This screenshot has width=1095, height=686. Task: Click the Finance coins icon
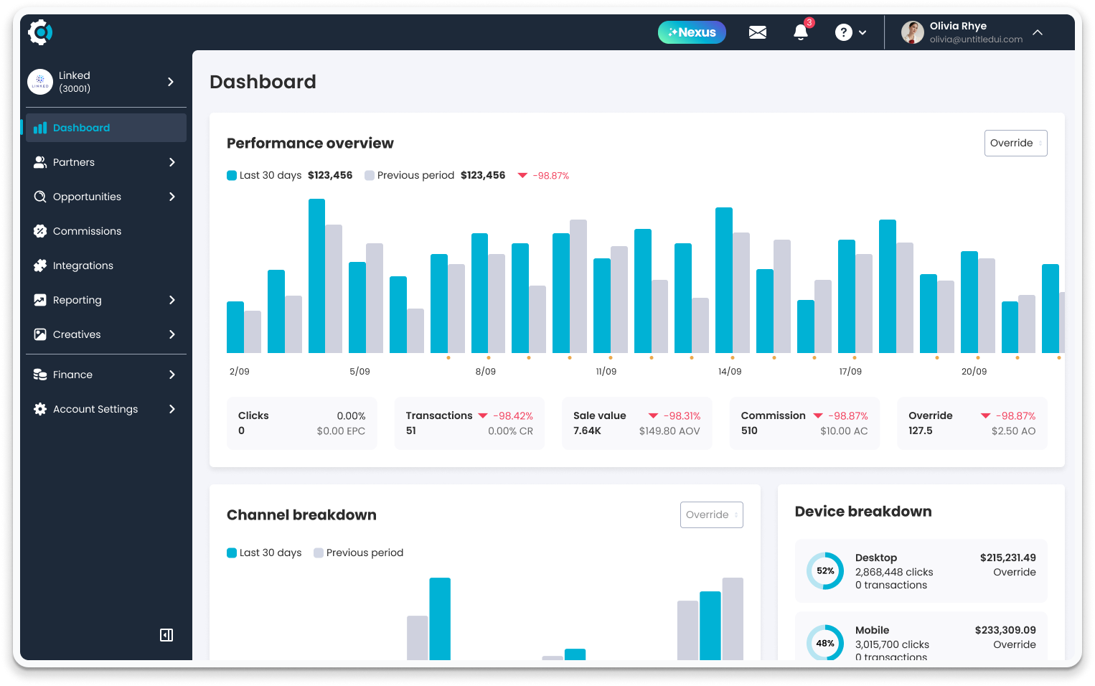(x=40, y=375)
